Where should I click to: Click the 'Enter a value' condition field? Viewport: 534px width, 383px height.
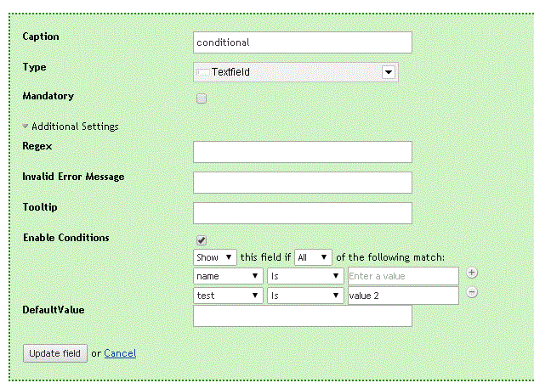click(402, 276)
